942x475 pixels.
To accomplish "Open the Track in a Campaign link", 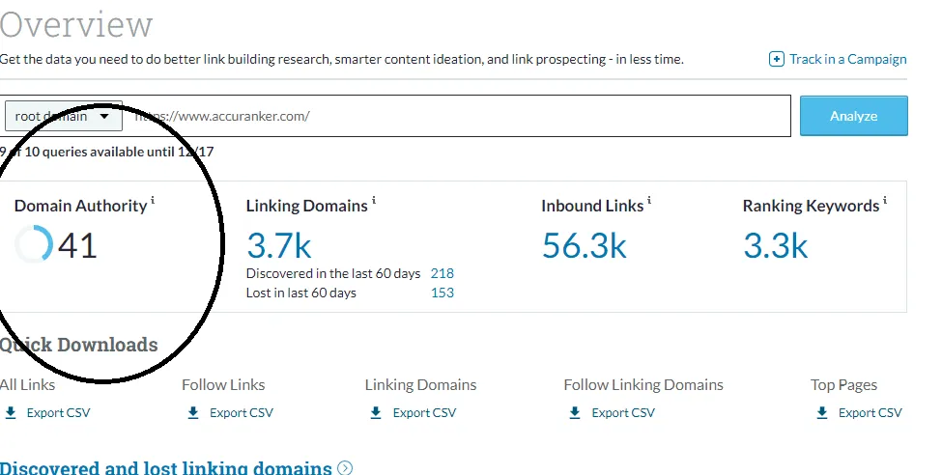I will pyautogui.click(x=847, y=59).
